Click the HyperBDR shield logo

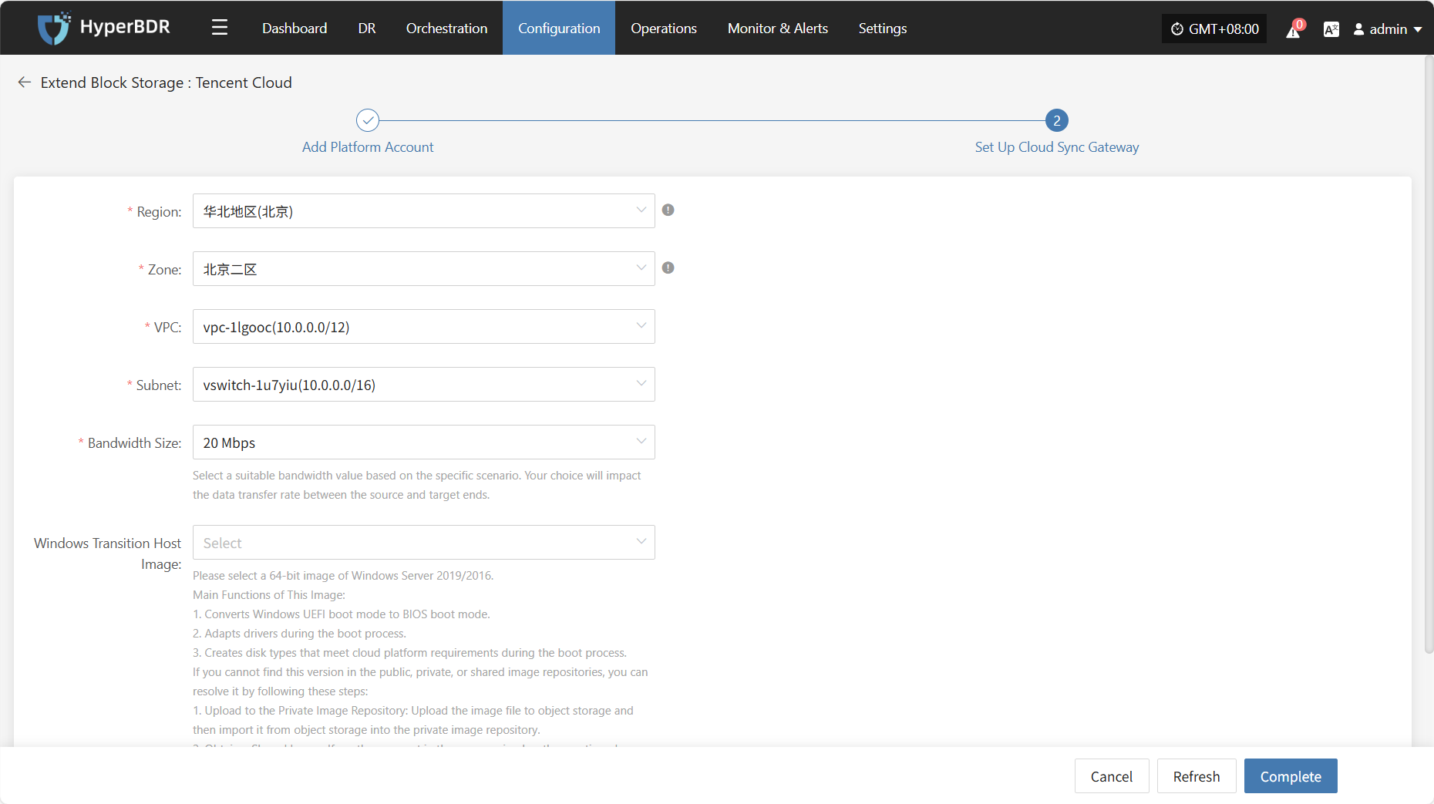54,29
